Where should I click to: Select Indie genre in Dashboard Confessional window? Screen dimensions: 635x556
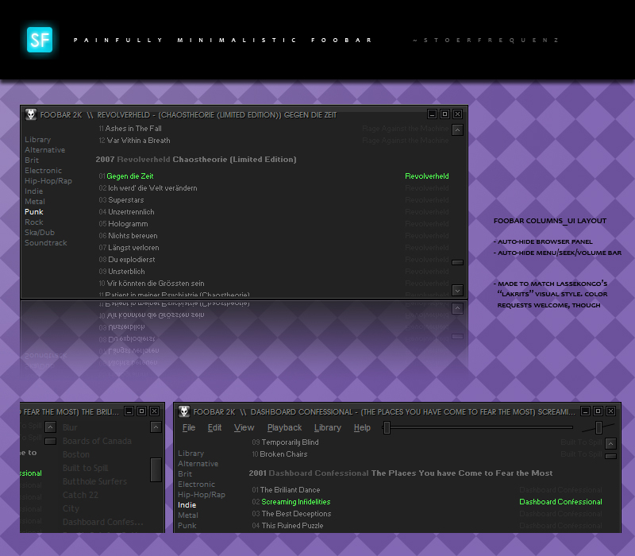(x=187, y=505)
